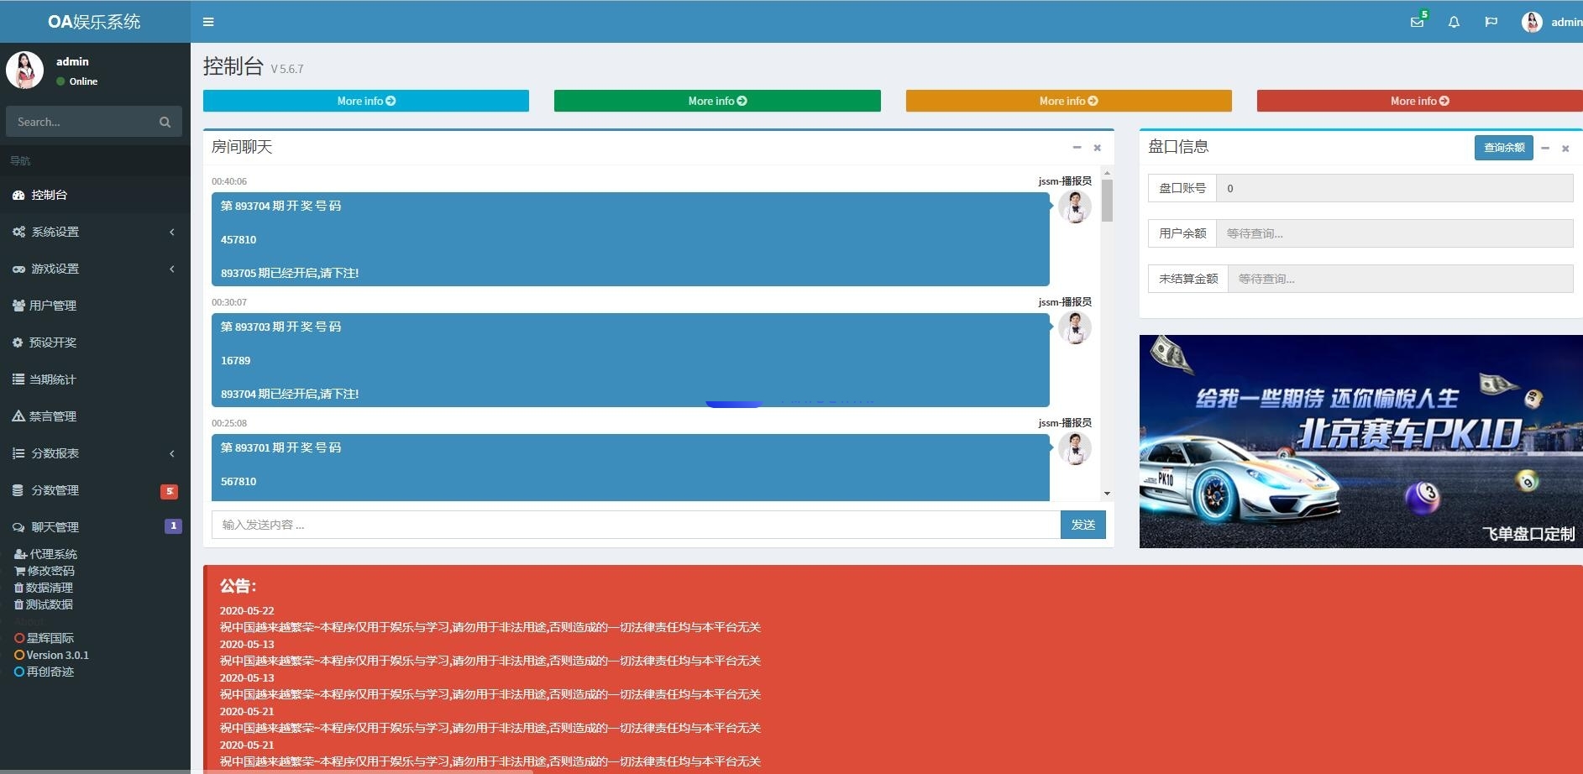The image size is (1583, 774).
Task: Click the 北京赛车PK10 banner image
Action: pyautogui.click(x=1360, y=442)
